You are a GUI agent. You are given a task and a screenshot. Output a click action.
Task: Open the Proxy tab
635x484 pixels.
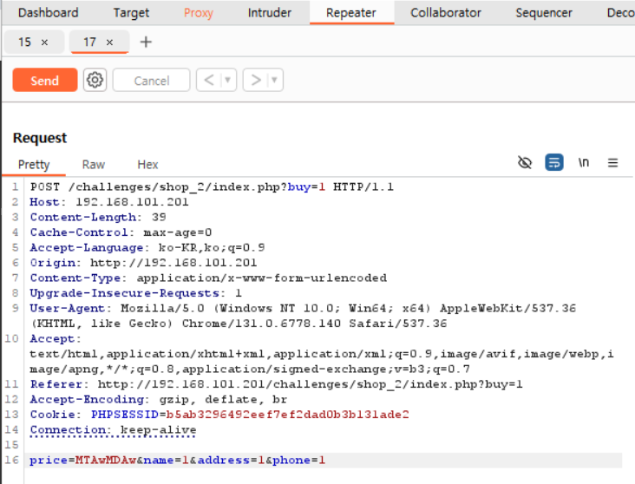pos(199,12)
